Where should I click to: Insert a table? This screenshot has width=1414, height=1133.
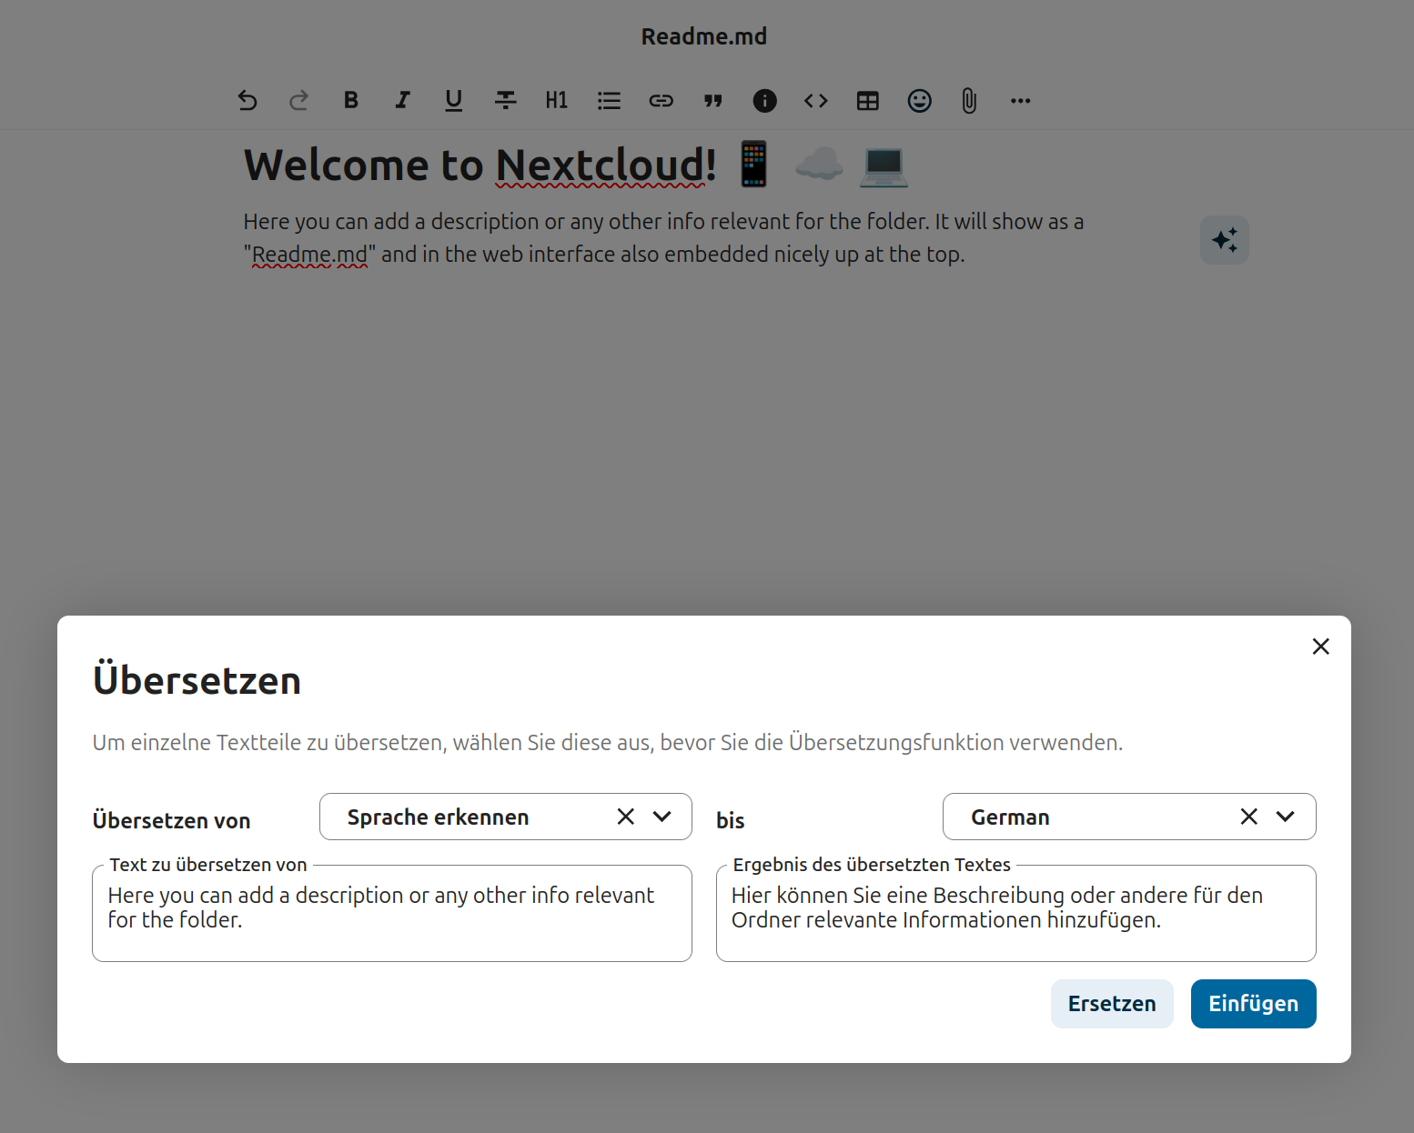pos(868,101)
